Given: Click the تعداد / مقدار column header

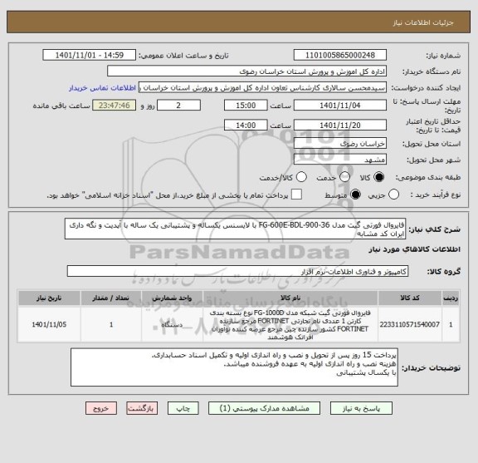Looking at the screenshot, I should [111, 298].
